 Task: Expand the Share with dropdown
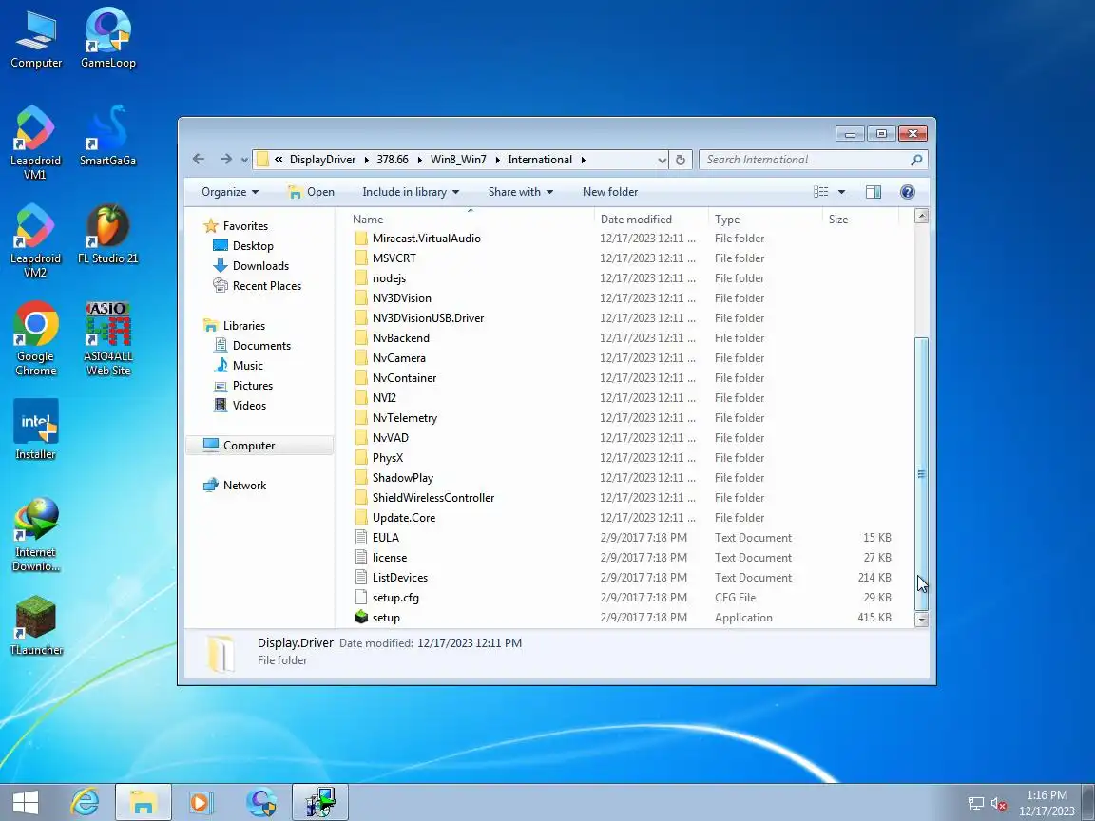tap(520, 192)
